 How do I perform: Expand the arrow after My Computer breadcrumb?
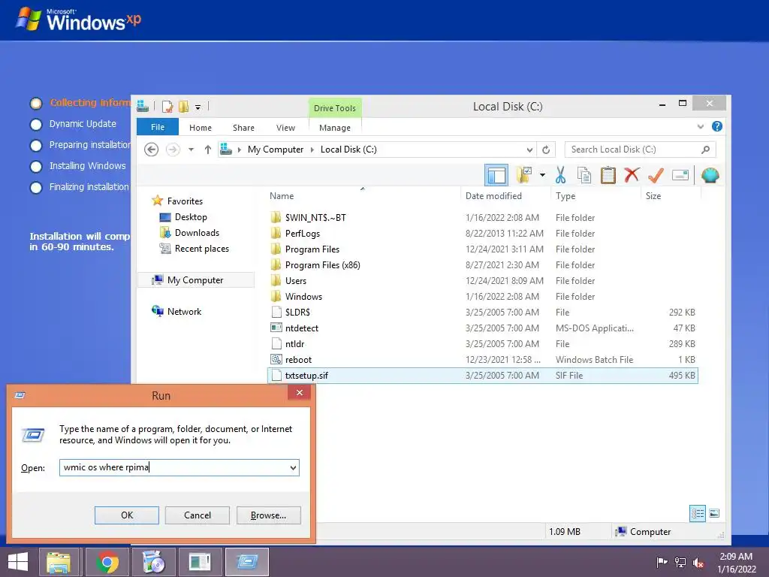(312, 150)
